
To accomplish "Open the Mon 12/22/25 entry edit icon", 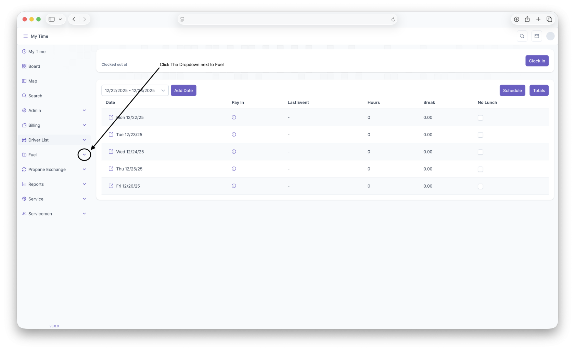I will [111, 117].
